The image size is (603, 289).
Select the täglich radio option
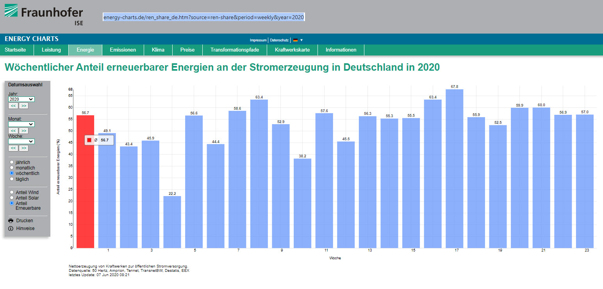click(12, 179)
